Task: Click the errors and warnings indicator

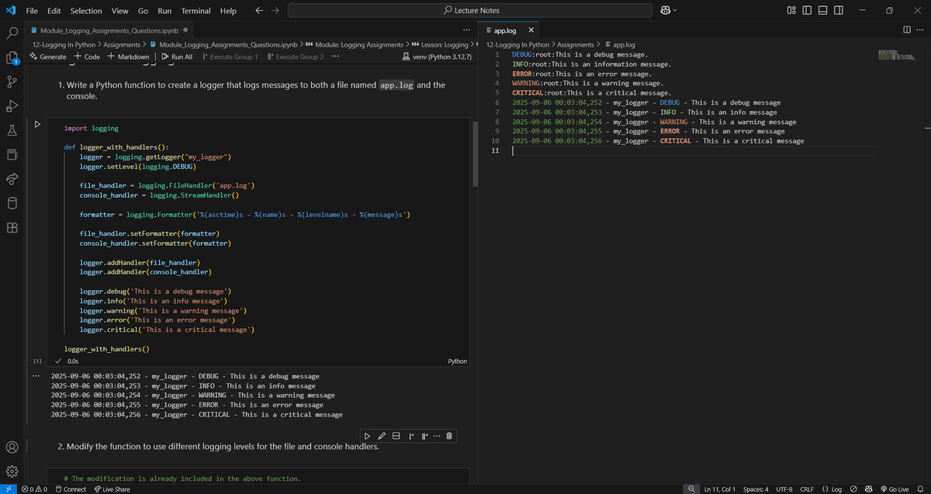Action: tap(35, 489)
